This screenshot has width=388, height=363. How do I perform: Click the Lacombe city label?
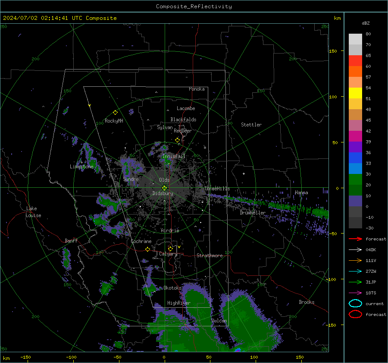(186, 108)
